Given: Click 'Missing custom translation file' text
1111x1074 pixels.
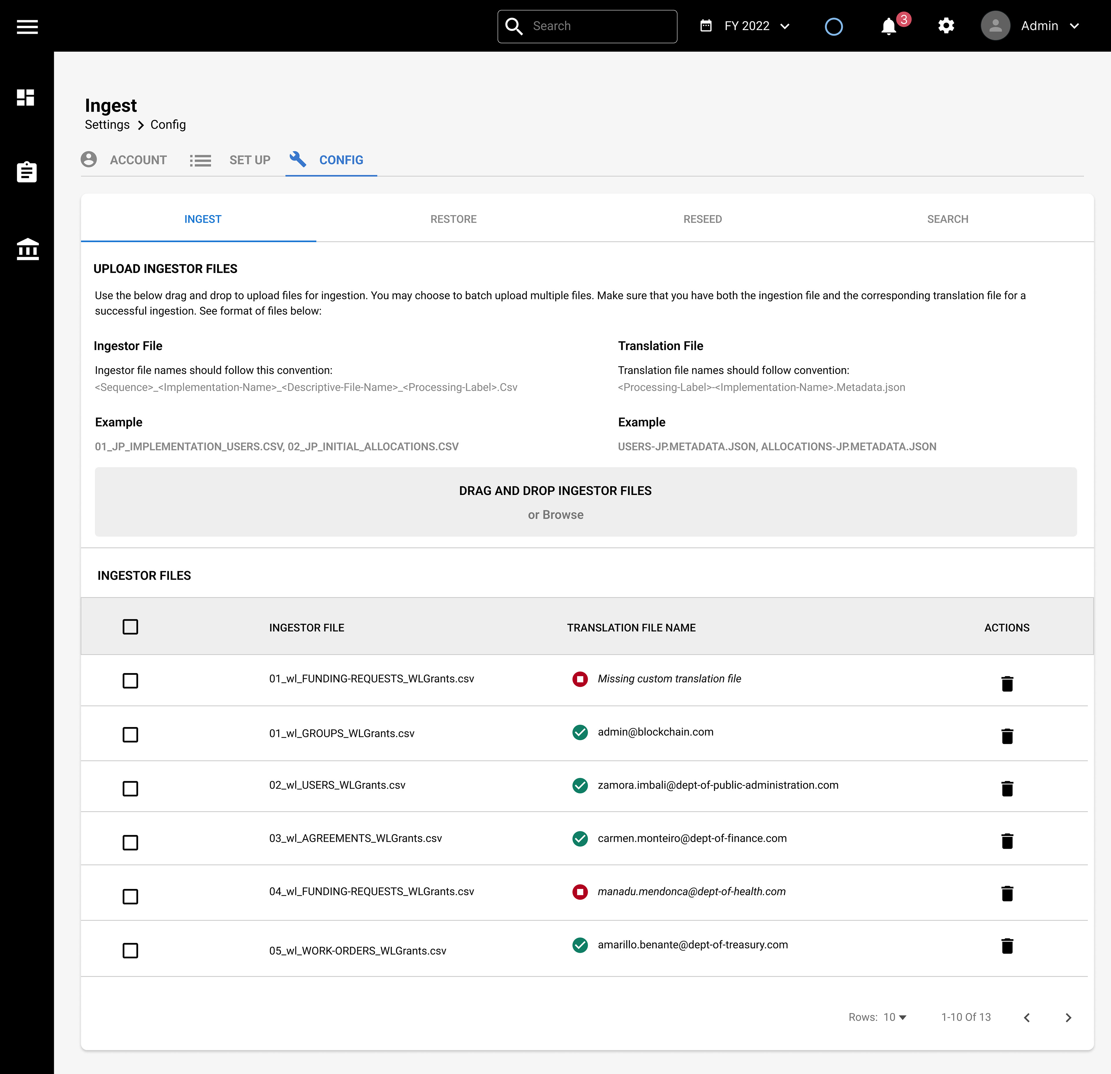Looking at the screenshot, I should click(x=669, y=679).
